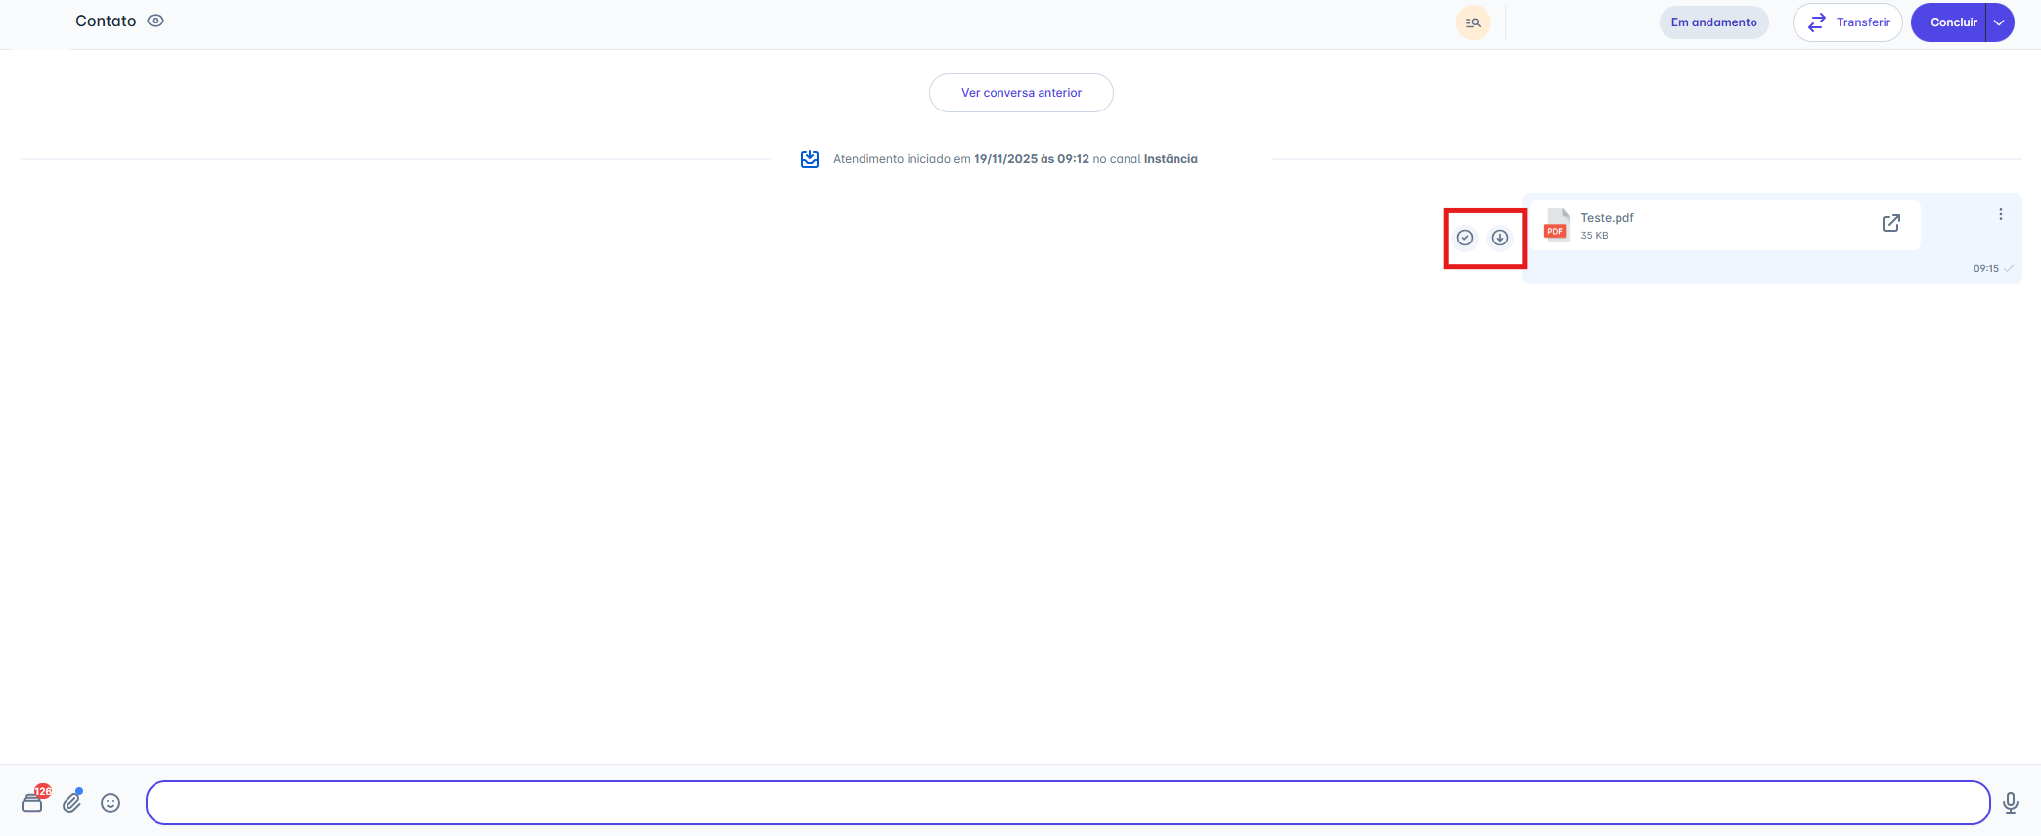Start audio recording with the microphone icon
The width and height of the screenshot is (2041, 836).
tap(2011, 803)
